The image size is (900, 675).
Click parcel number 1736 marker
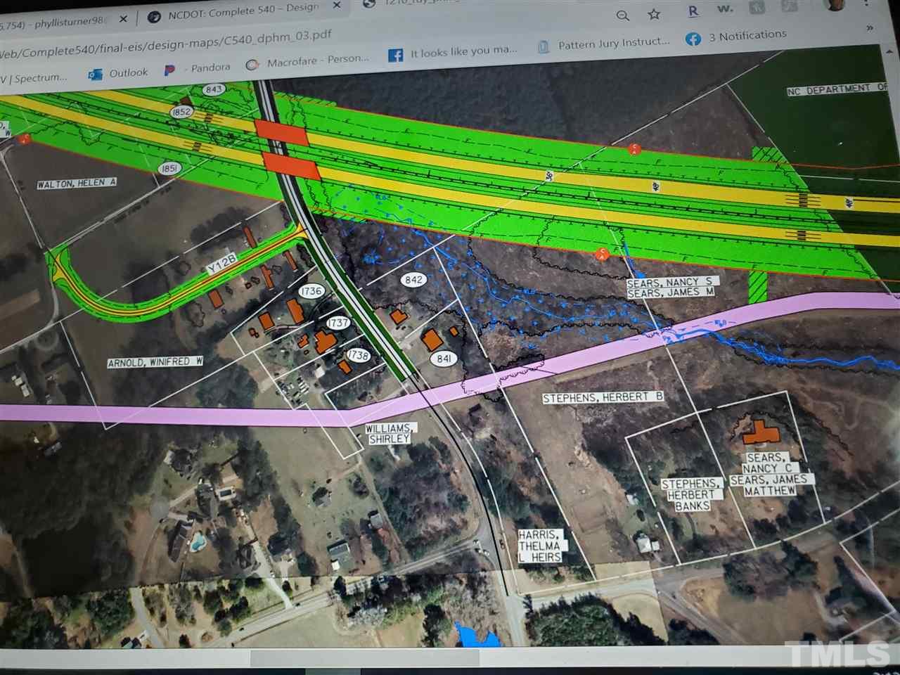(x=311, y=290)
